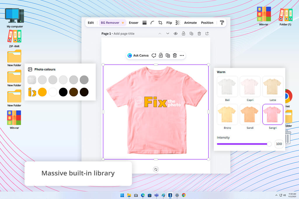Open File Explorer from the taskbar
The image size is (299, 199).
tap(129, 195)
